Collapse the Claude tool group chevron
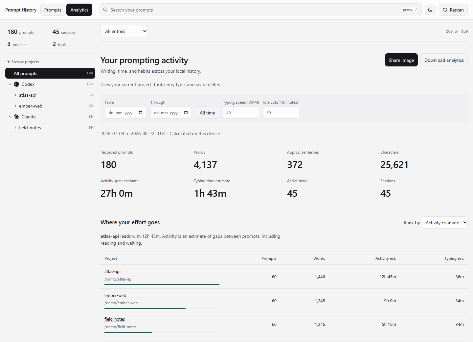473x342 pixels. pyautogui.click(x=10, y=117)
